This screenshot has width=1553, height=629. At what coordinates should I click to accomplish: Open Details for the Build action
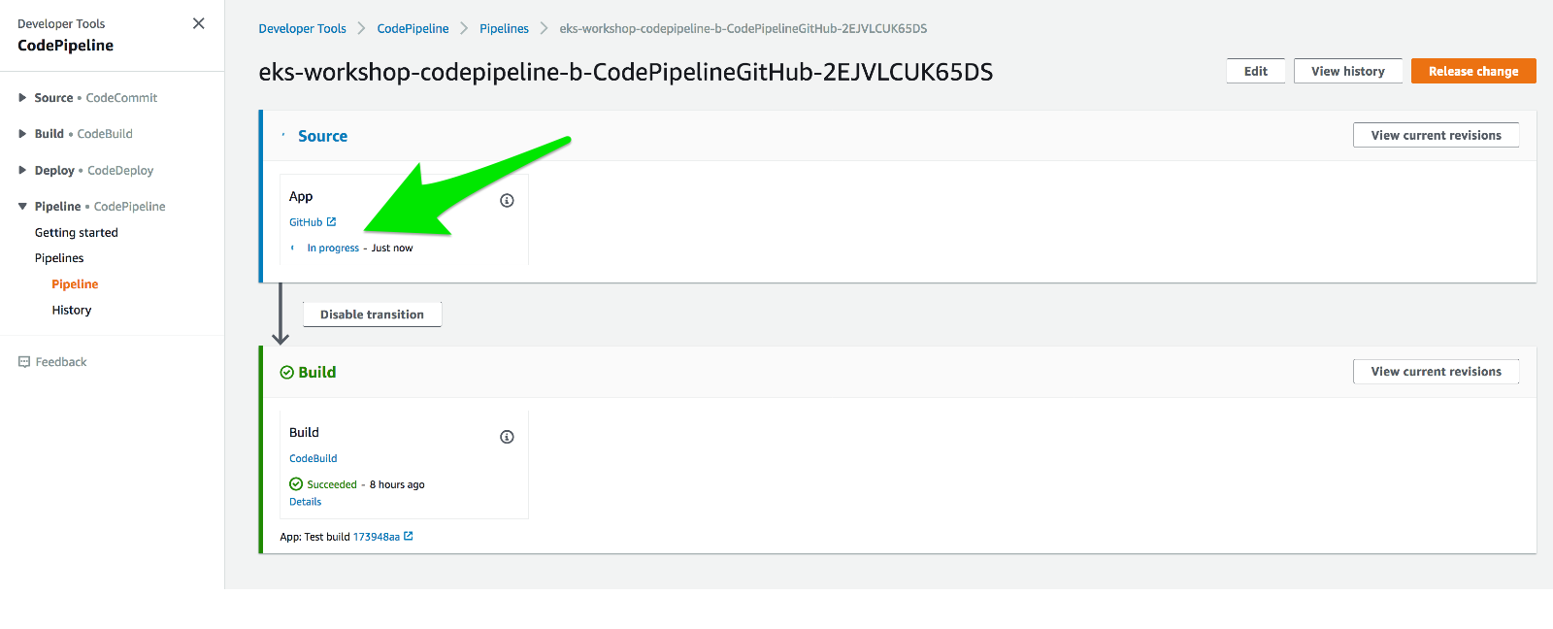pyautogui.click(x=305, y=501)
